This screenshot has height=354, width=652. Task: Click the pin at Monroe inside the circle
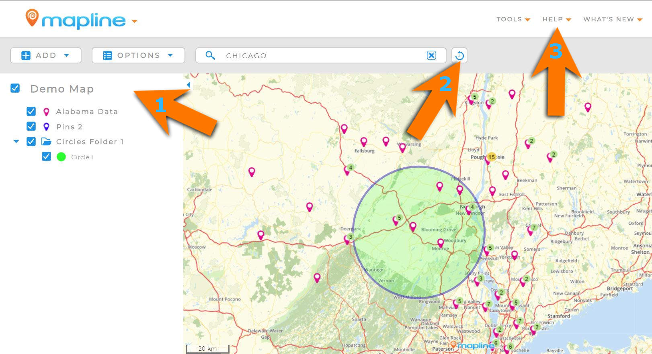pyautogui.click(x=441, y=243)
